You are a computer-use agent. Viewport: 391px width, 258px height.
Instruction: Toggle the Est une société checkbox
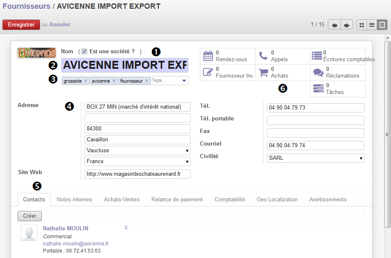[x=84, y=52]
